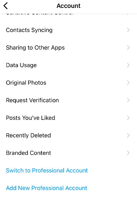Screen dimensions: 137x216
Task: Tap chevron on Original Photos row
Action: (128, 83)
